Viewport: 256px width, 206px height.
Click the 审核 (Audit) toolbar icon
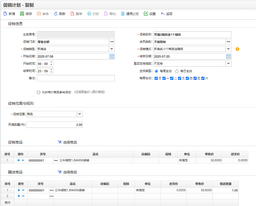click(x=39, y=14)
